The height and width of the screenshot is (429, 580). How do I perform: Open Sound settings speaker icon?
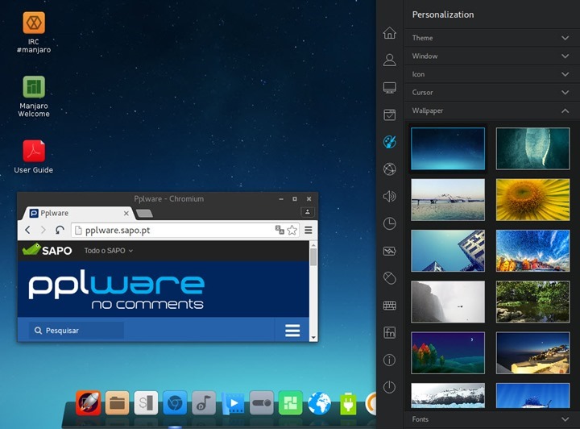[x=390, y=196]
